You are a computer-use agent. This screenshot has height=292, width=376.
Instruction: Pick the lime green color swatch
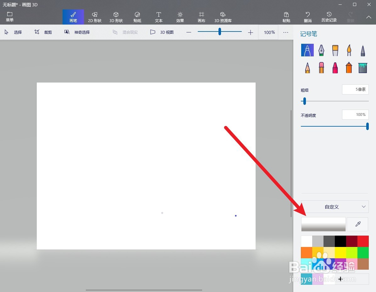click(x=352, y=253)
